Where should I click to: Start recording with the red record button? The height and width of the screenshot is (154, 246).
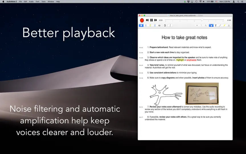point(142,20)
